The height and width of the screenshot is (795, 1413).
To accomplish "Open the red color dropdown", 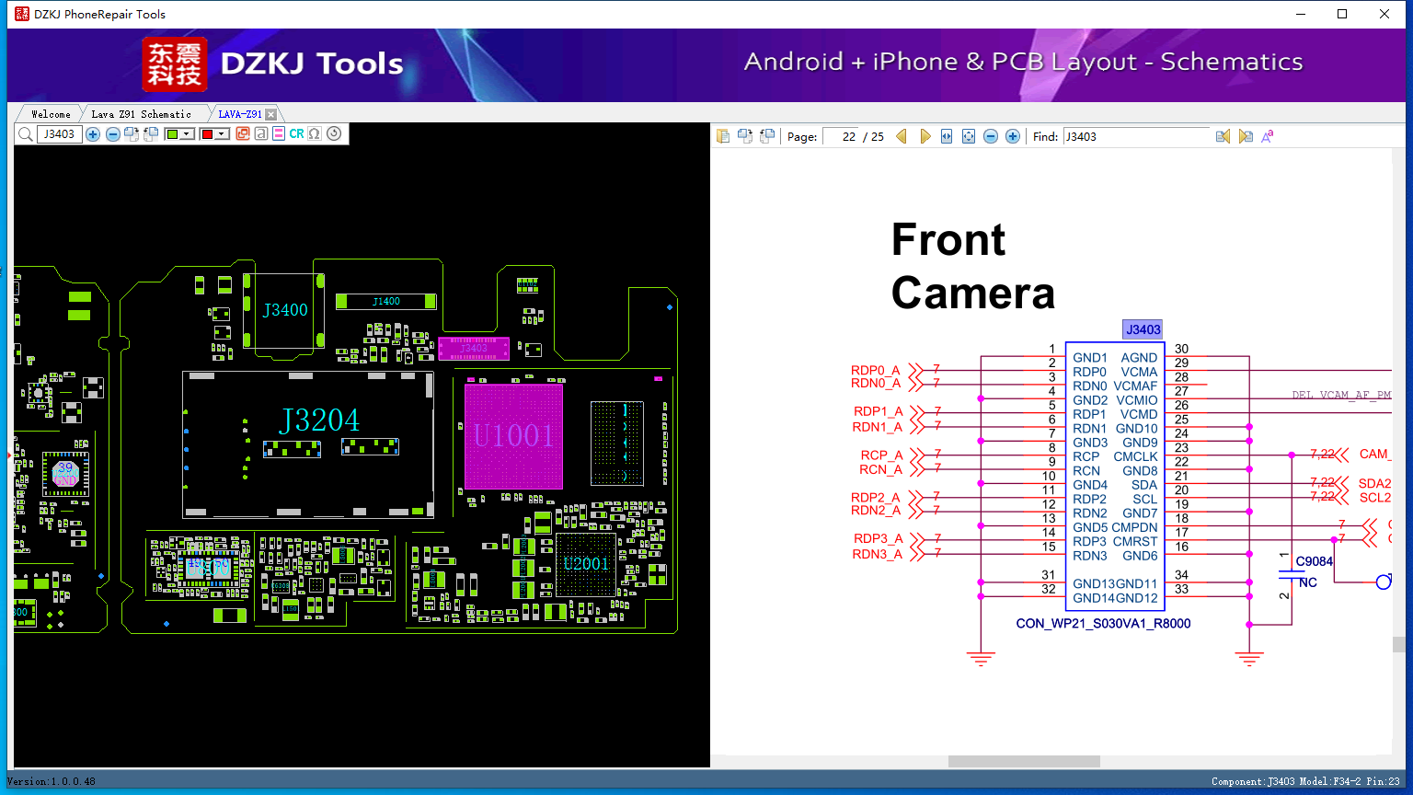I will click(x=222, y=134).
